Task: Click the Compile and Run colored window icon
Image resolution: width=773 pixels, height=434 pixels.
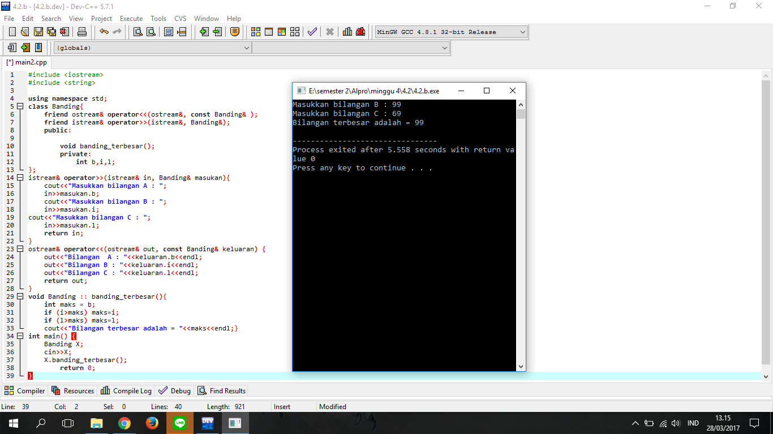Action: pyautogui.click(x=282, y=32)
